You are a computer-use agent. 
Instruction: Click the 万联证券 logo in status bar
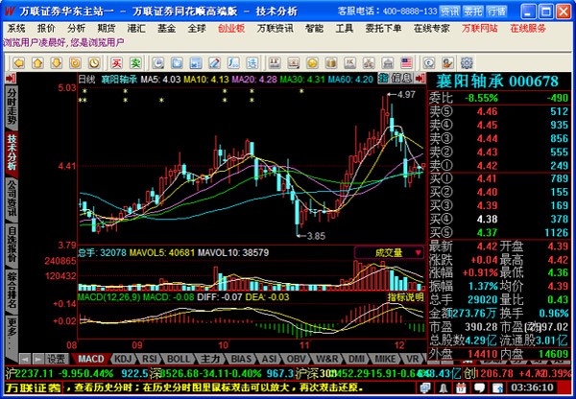click(x=33, y=387)
